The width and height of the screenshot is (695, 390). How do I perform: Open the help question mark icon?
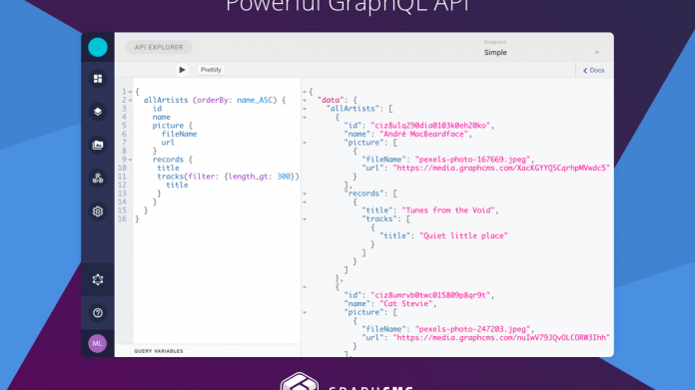[98, 313]
